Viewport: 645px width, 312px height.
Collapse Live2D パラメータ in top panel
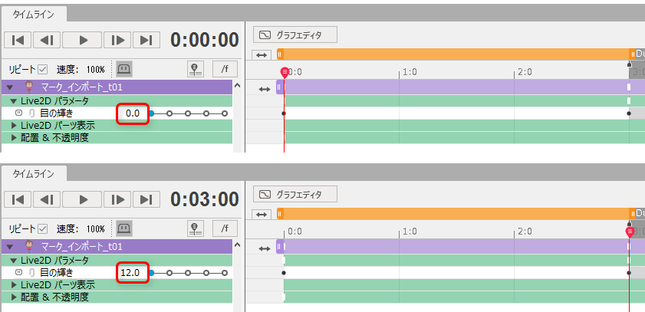click(x=14, y=101)
